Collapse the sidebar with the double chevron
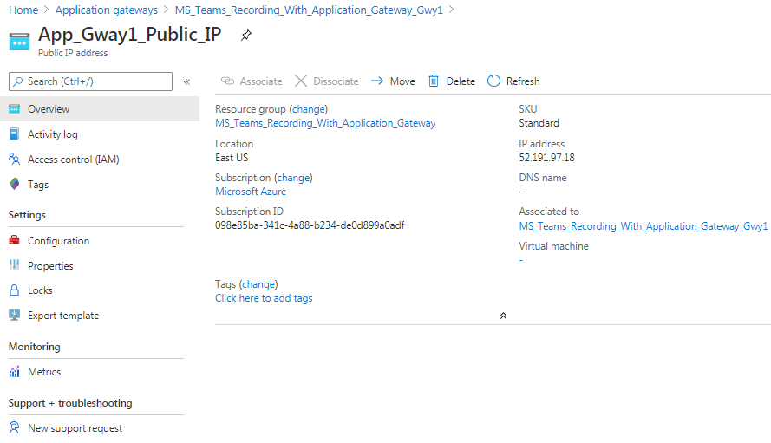 tap(186, 81)
